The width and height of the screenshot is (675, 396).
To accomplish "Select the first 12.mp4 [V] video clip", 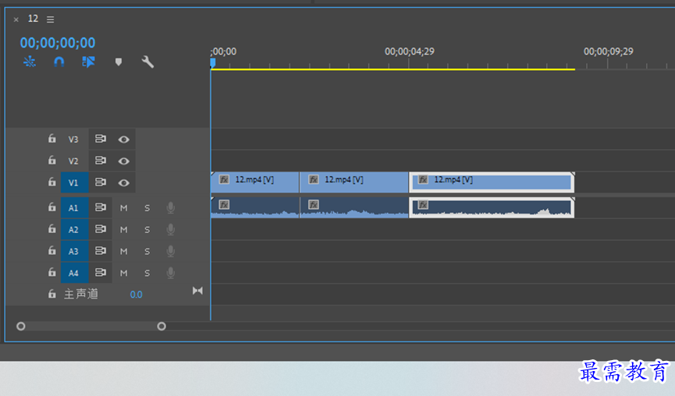I will coord(255,182).
